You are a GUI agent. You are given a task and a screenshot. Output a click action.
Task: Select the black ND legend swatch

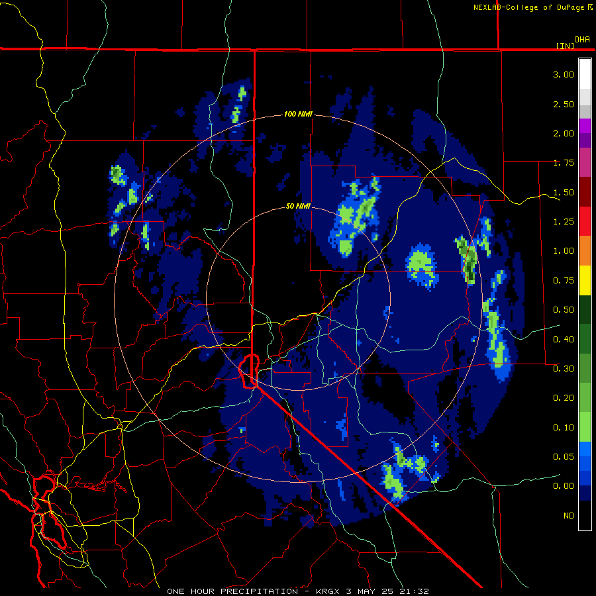585,515
